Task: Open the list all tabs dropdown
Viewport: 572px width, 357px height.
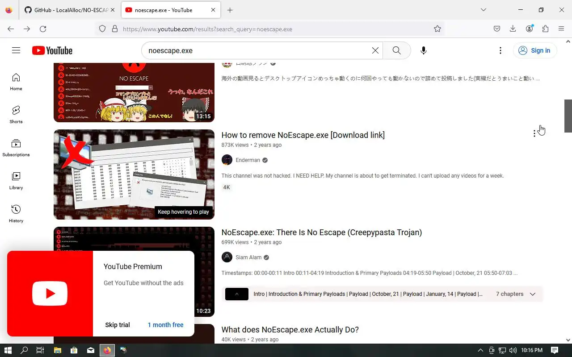Action: [x=484, y=10]
